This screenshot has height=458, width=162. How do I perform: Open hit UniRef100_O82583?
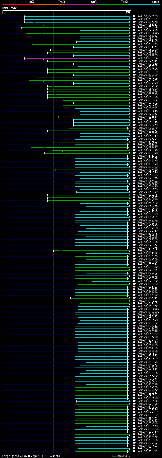(x=145, y=25)
